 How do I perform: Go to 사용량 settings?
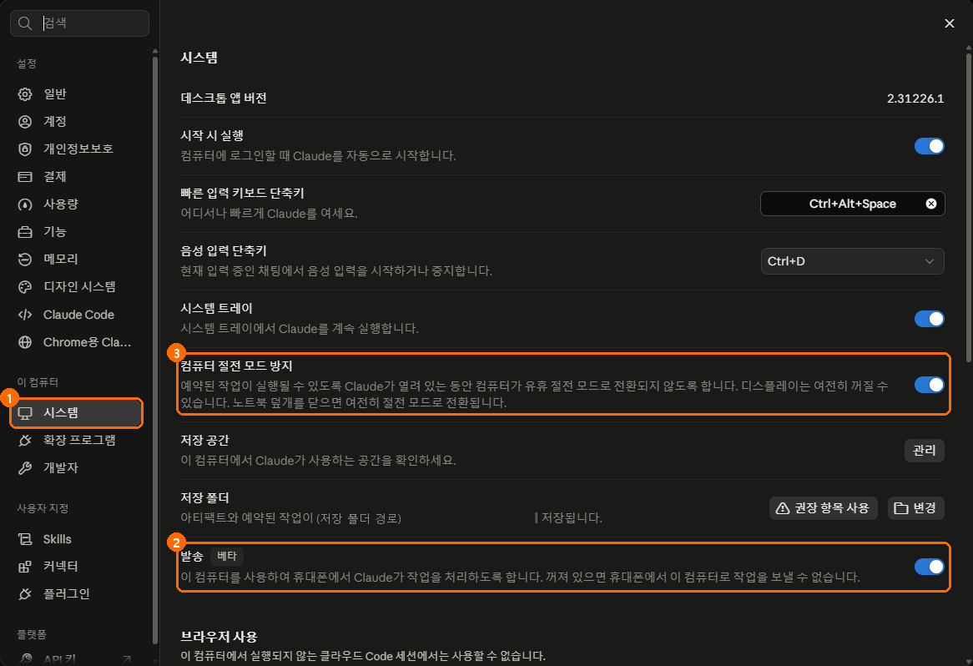pyautogui.click(x=76, y=204)
